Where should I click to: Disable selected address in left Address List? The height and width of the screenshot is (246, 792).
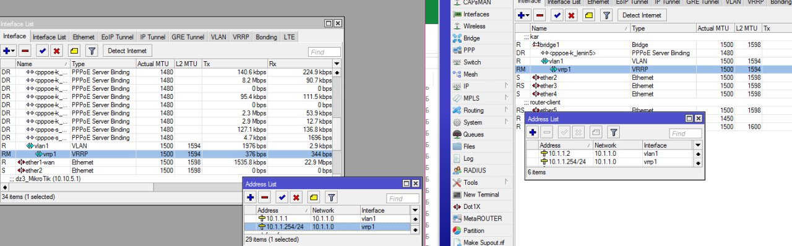[x=296, y=198]
